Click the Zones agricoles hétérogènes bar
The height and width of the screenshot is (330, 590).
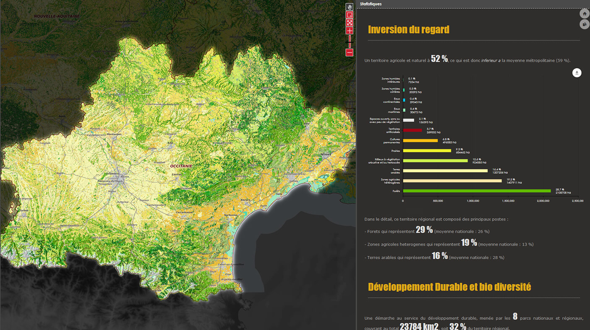[452, 181]
